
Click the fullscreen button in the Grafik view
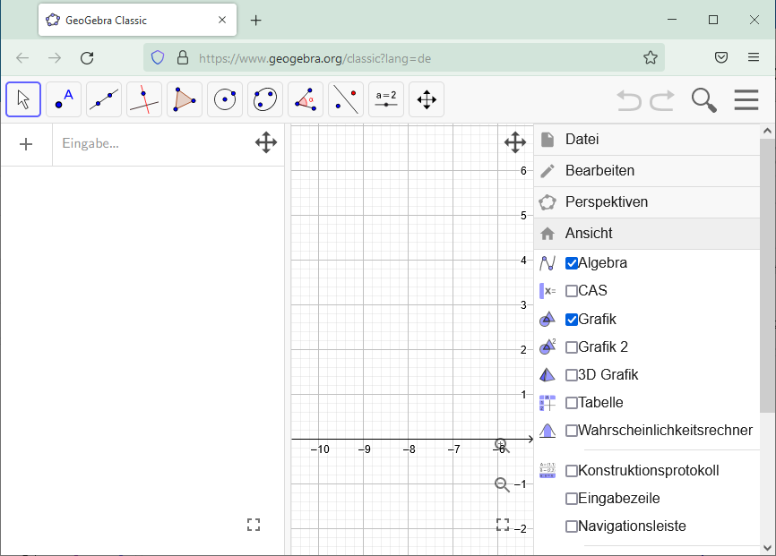click(x=503, y=524)
